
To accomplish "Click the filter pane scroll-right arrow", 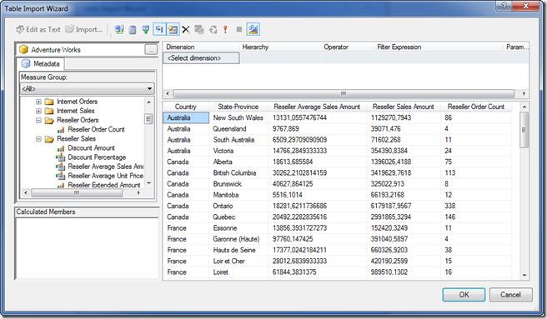I will 524,94.
